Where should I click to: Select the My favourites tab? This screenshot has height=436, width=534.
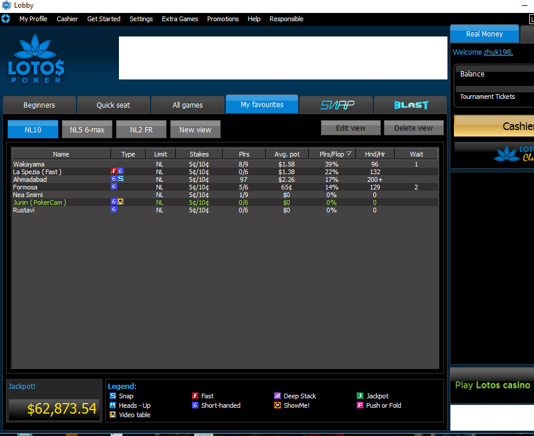[262, 105]
